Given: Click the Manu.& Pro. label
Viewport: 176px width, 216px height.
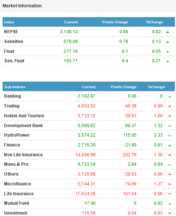Looking at the screenshot, I should (x=17, y=164).
